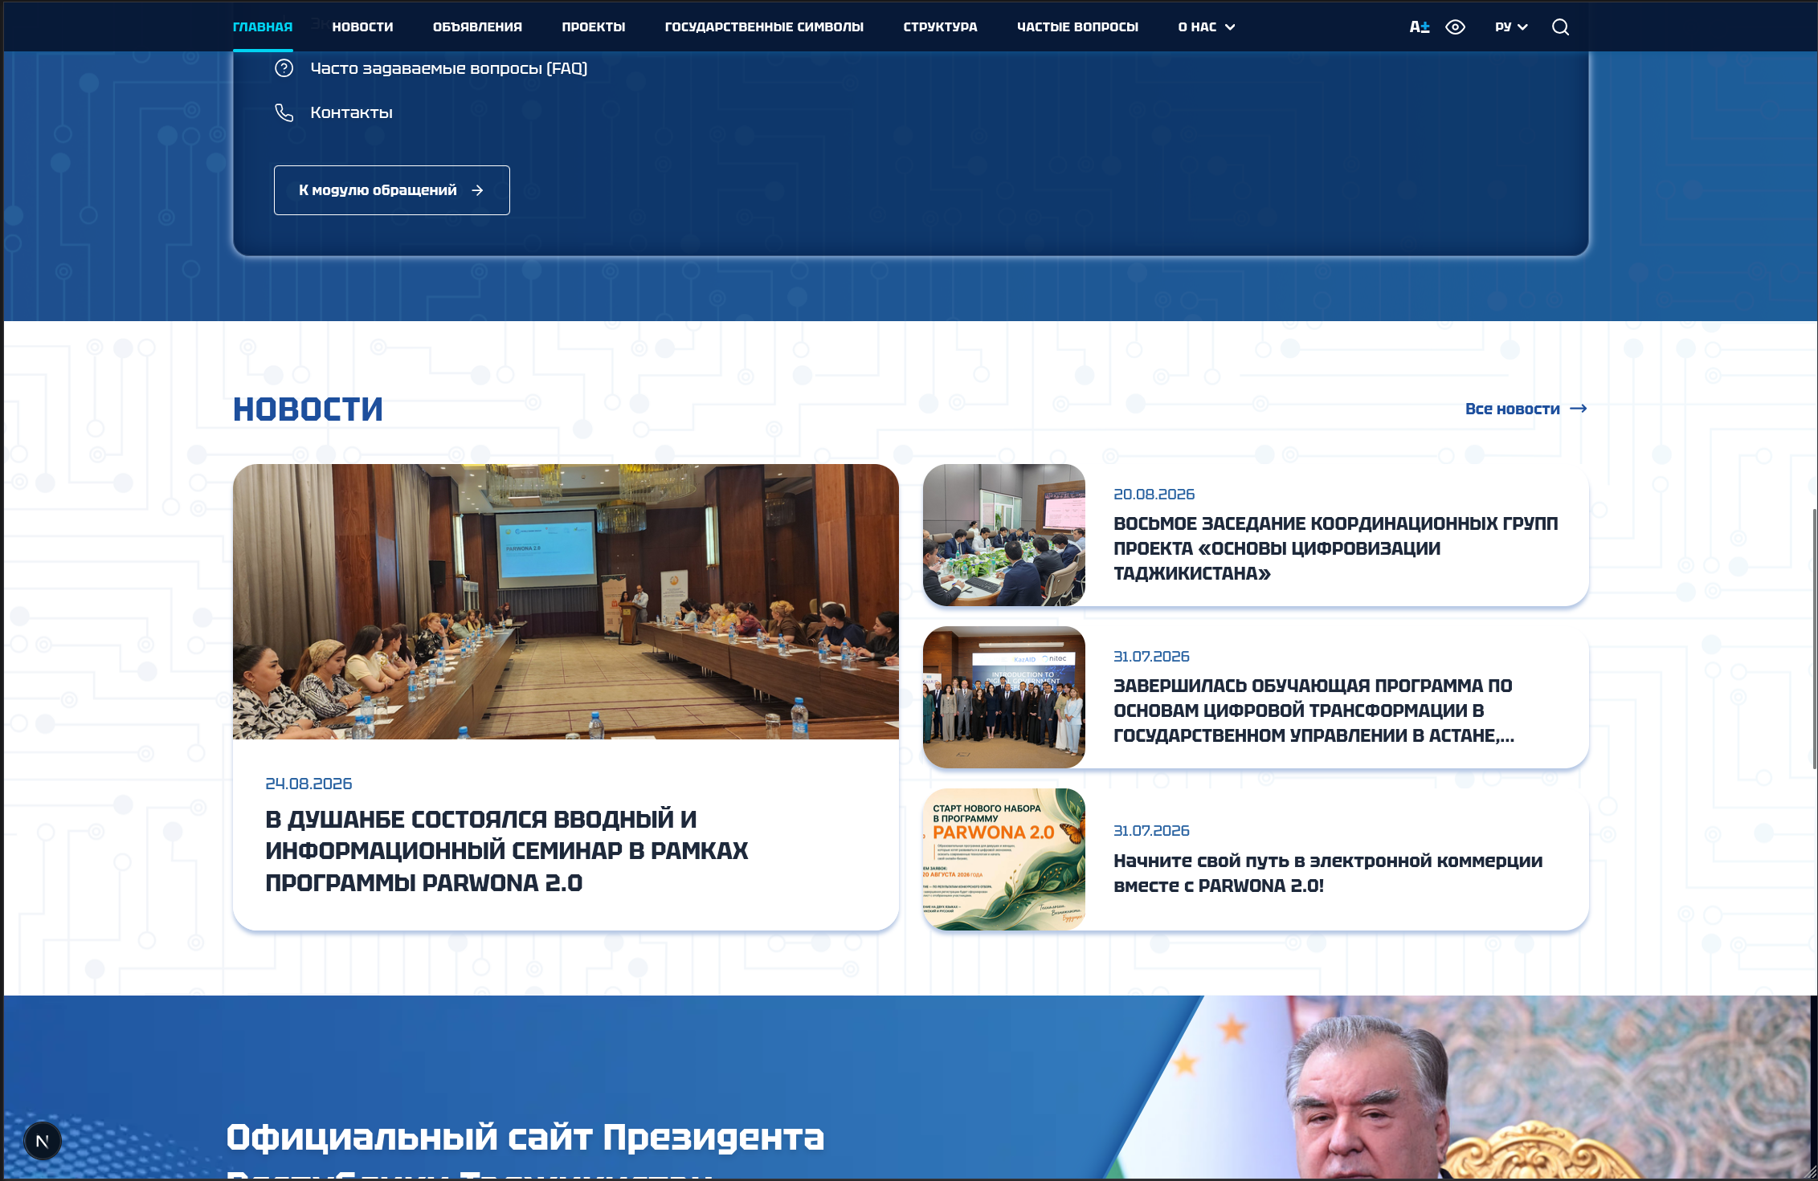Expand the РУ language dropdown
The width and height of the screenshot is (1818, 1181).
click(1511, 27)
